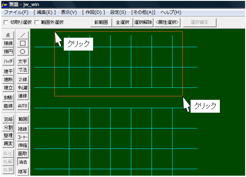
Task: Select the 2線 (double line) tool
Action: pos(23,79)
